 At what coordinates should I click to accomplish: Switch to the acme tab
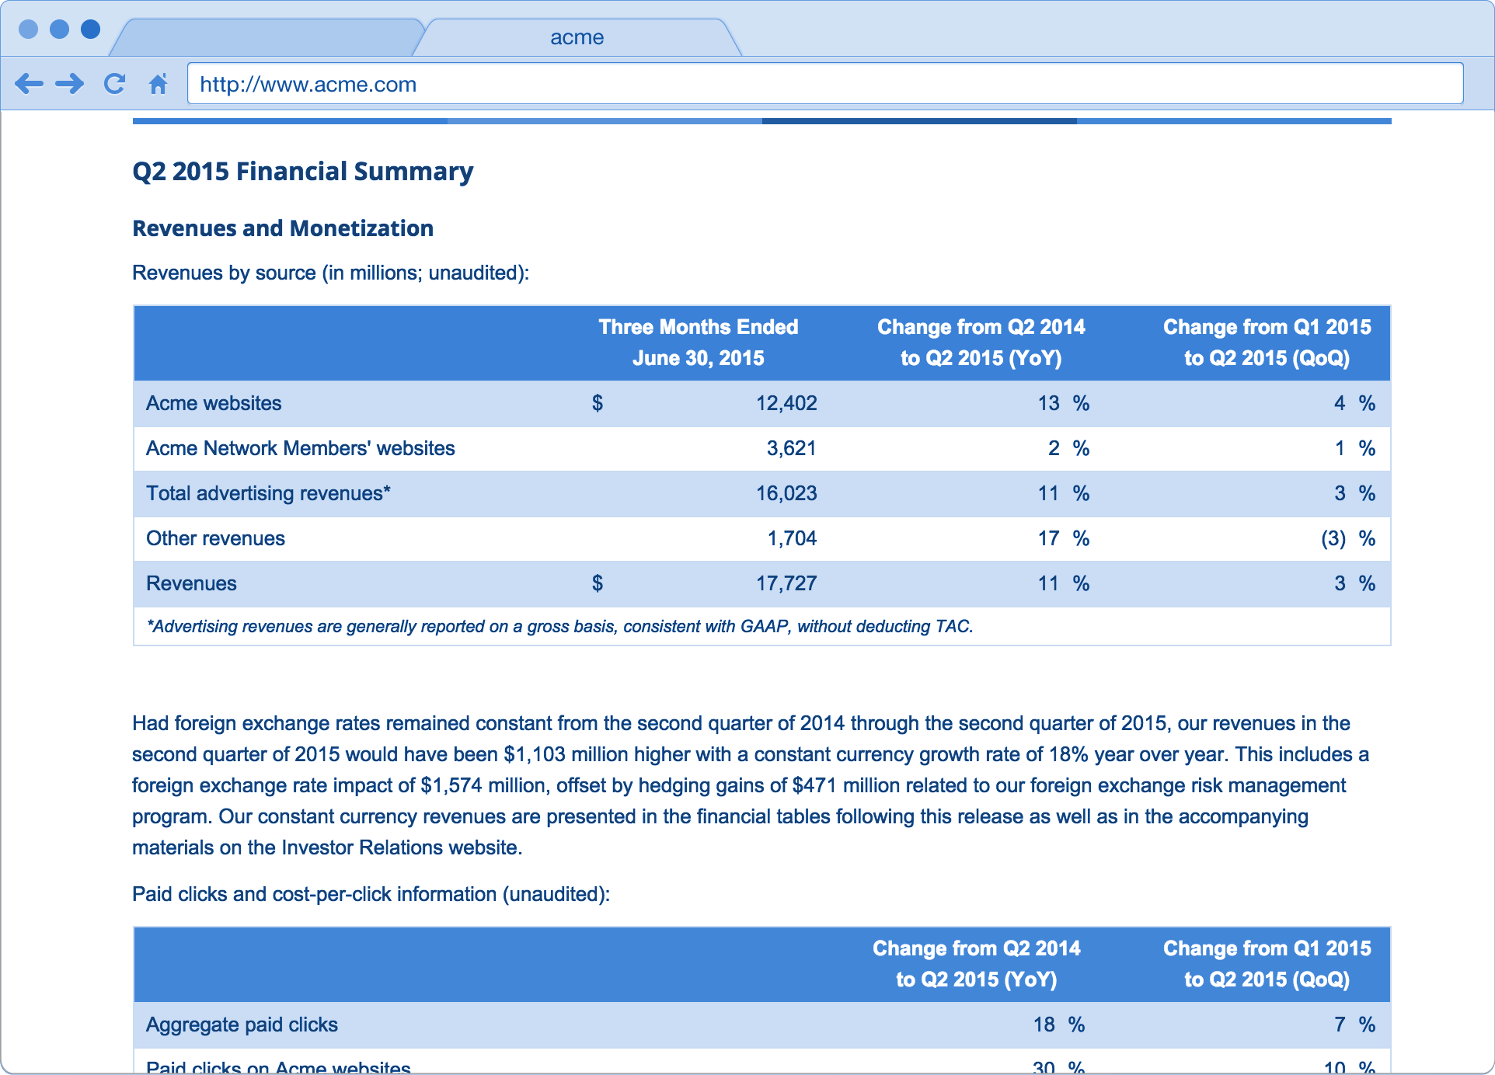pyautogui.click(x=577, y=37)
